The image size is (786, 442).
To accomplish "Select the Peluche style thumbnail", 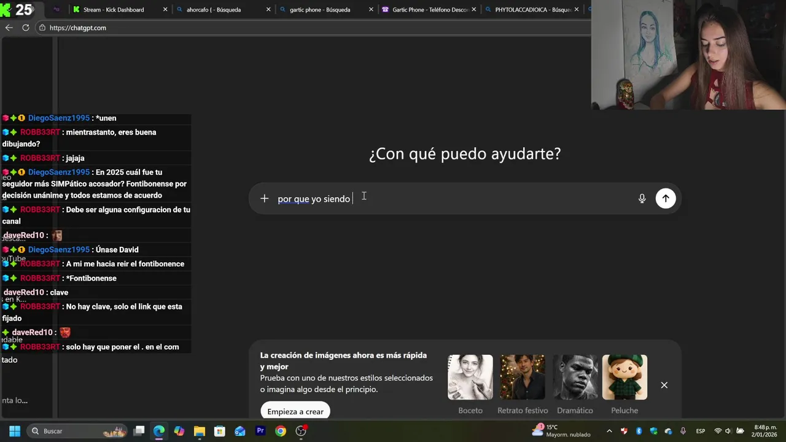I will (625, 378).
